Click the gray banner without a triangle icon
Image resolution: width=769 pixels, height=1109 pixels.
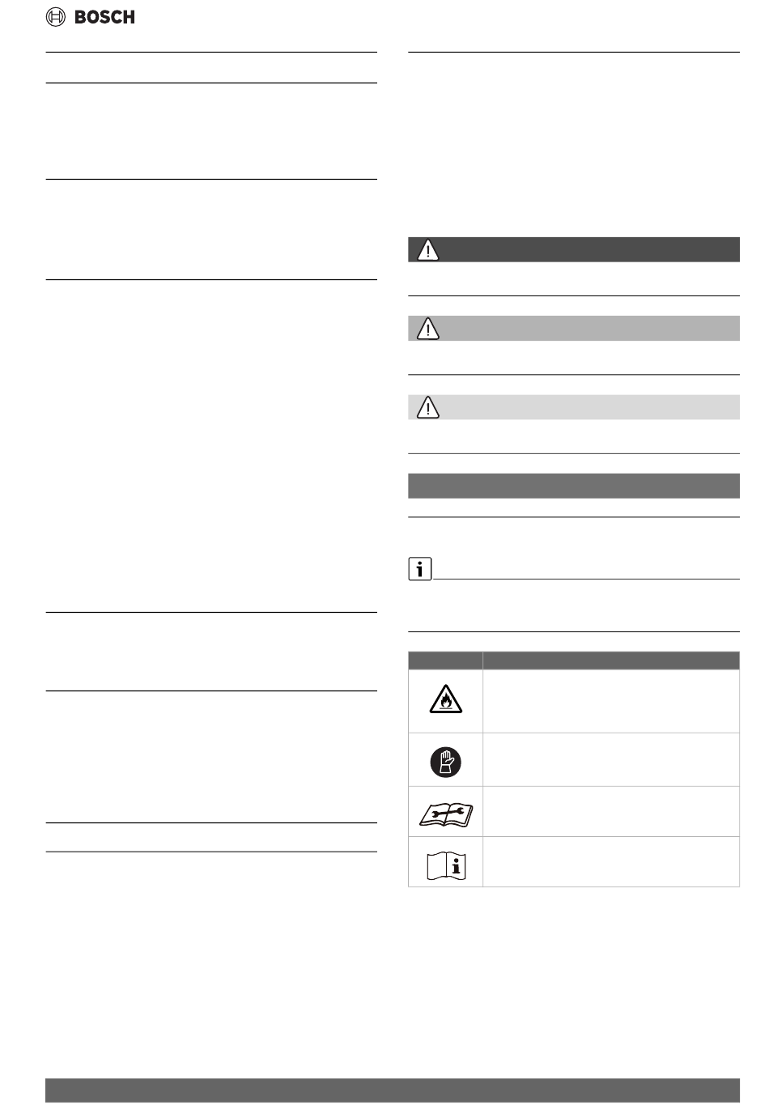tap(574, 486)
